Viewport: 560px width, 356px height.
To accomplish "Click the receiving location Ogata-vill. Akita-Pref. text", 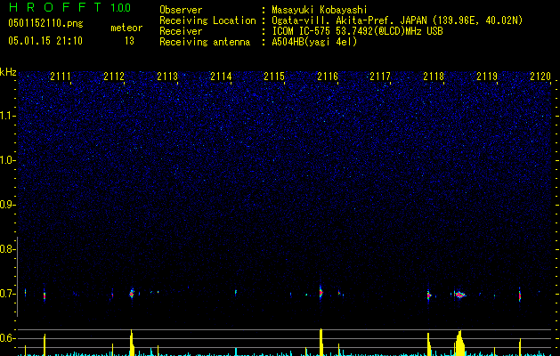I will 397,20.
